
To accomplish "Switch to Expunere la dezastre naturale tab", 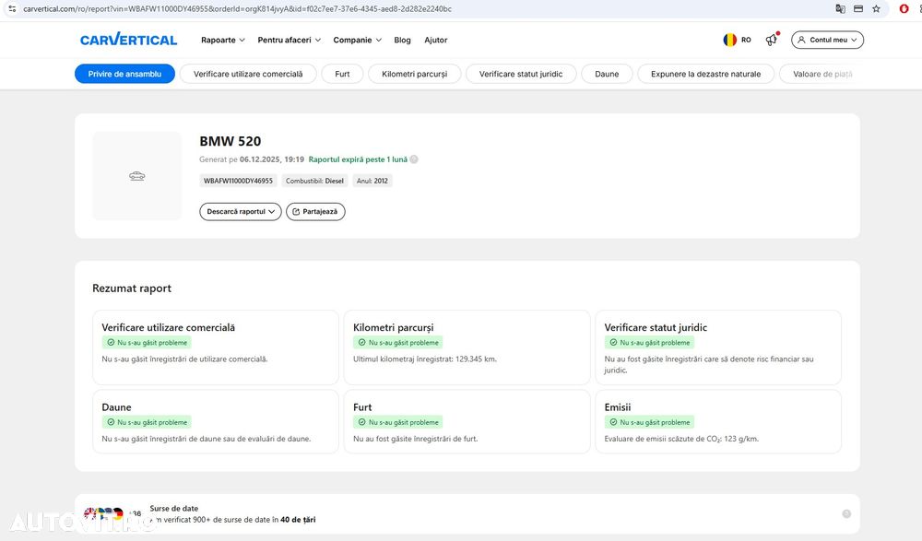I will click(x=705, y=74).
